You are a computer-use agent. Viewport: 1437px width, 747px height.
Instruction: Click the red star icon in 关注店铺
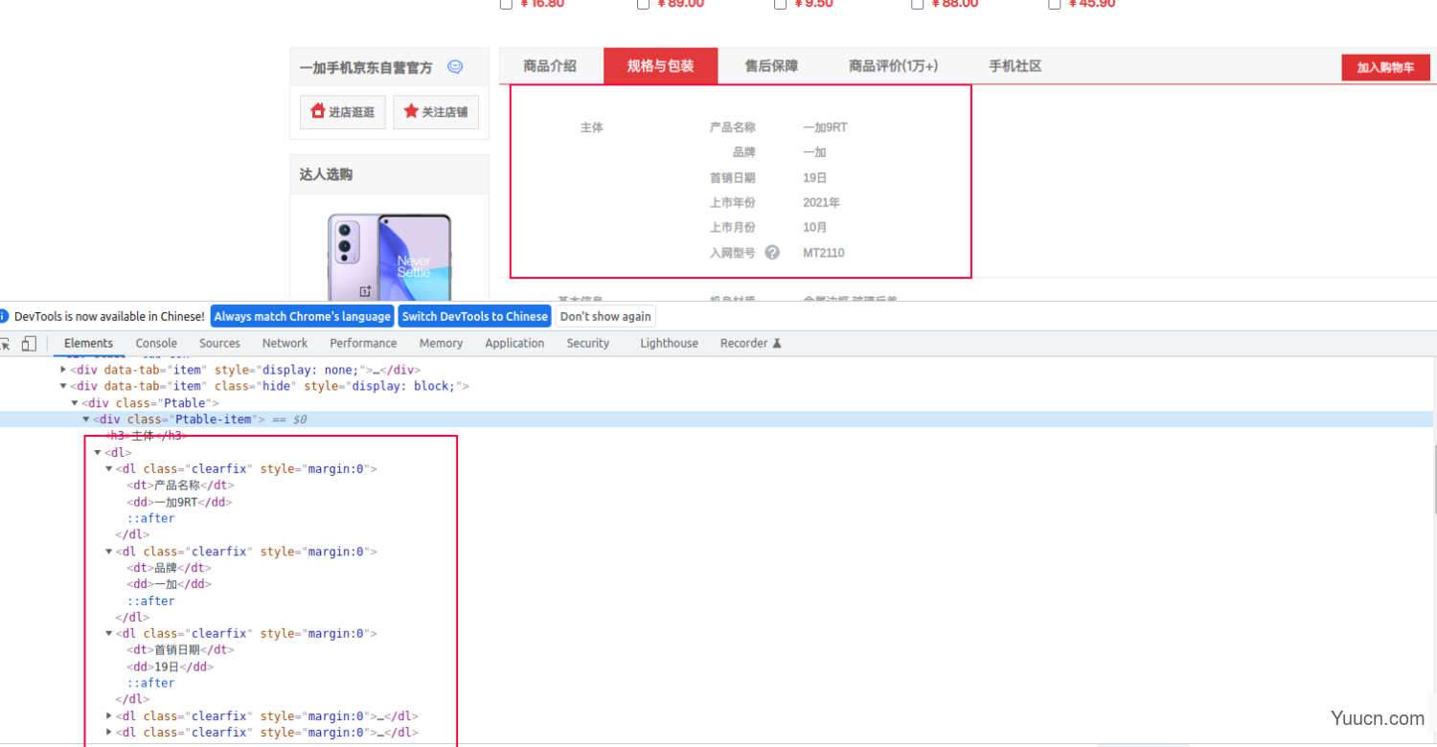tap(411, 111)
